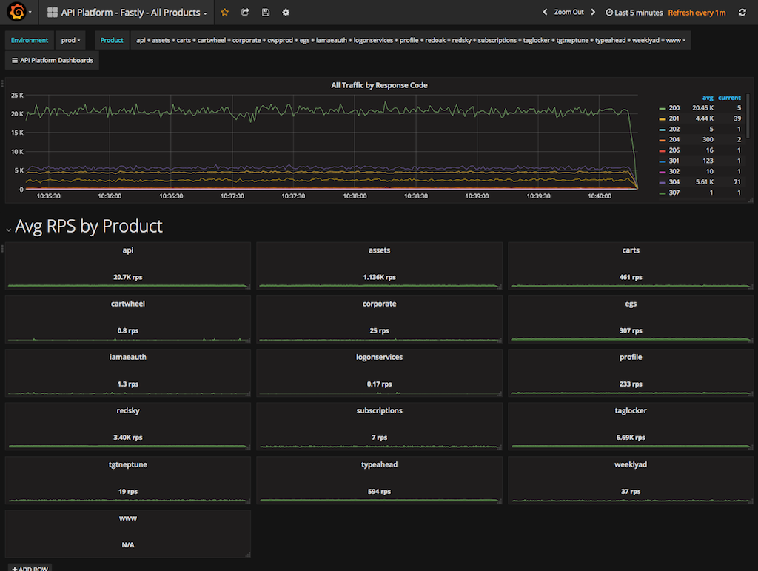
Task: Open the iamaeauth panel title menu
Action: tap(127, 357)
